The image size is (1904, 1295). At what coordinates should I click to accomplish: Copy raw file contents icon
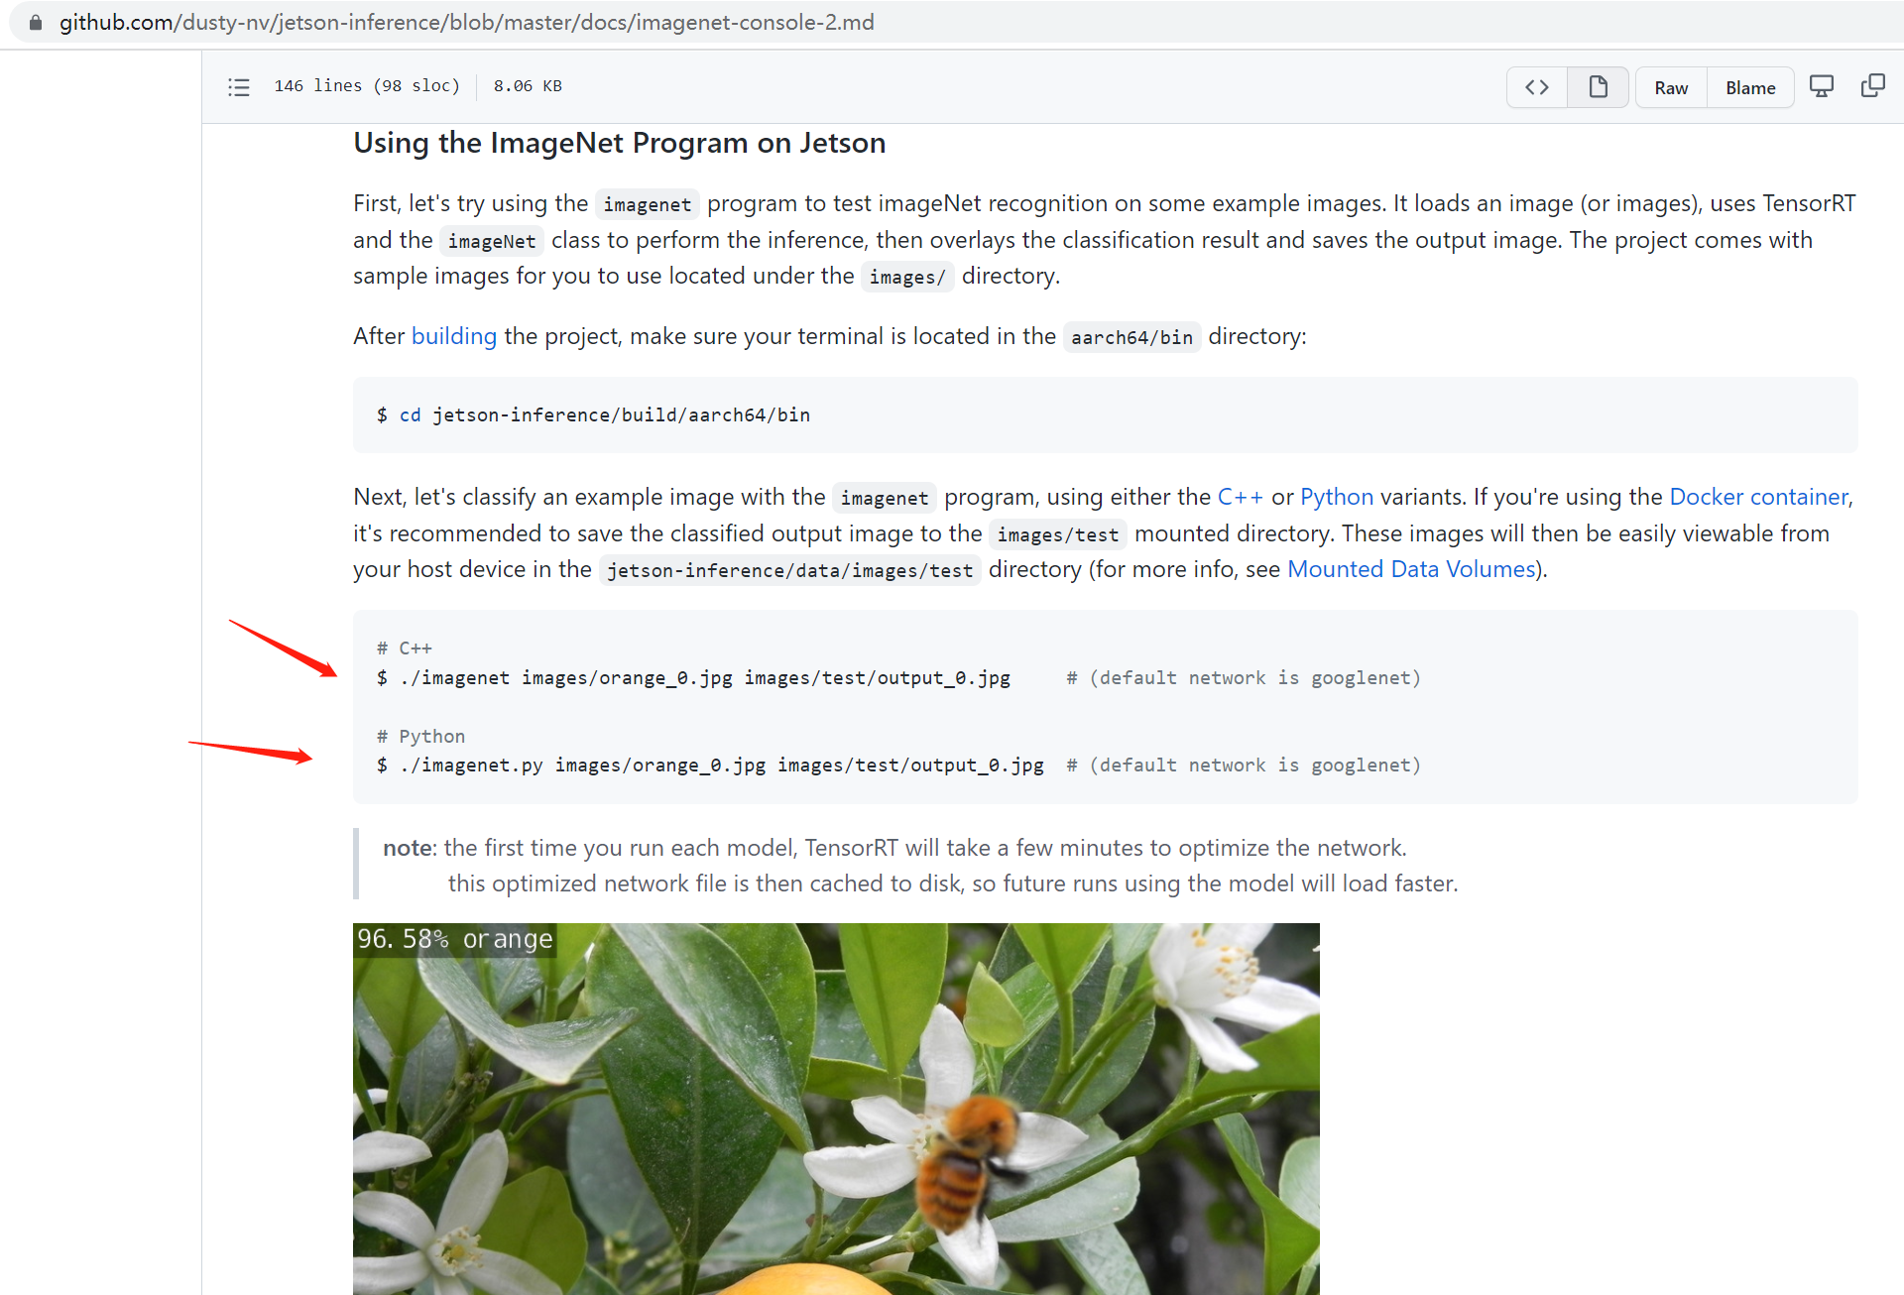click(1872, 86)
